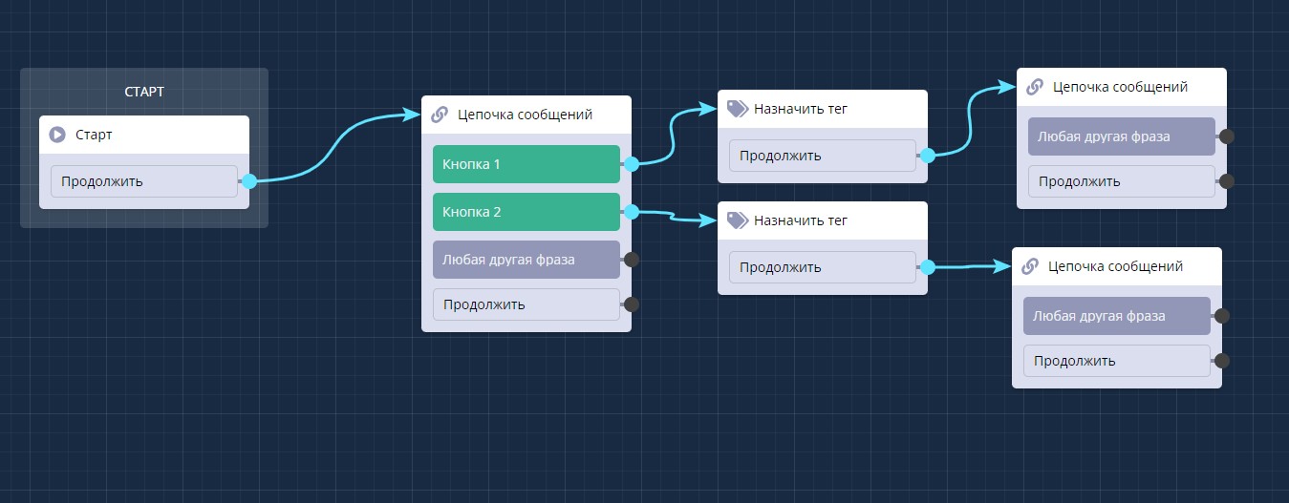Select the header of the upper Назначить тег node
1289x503 pixels.
[x=822, y=109]
